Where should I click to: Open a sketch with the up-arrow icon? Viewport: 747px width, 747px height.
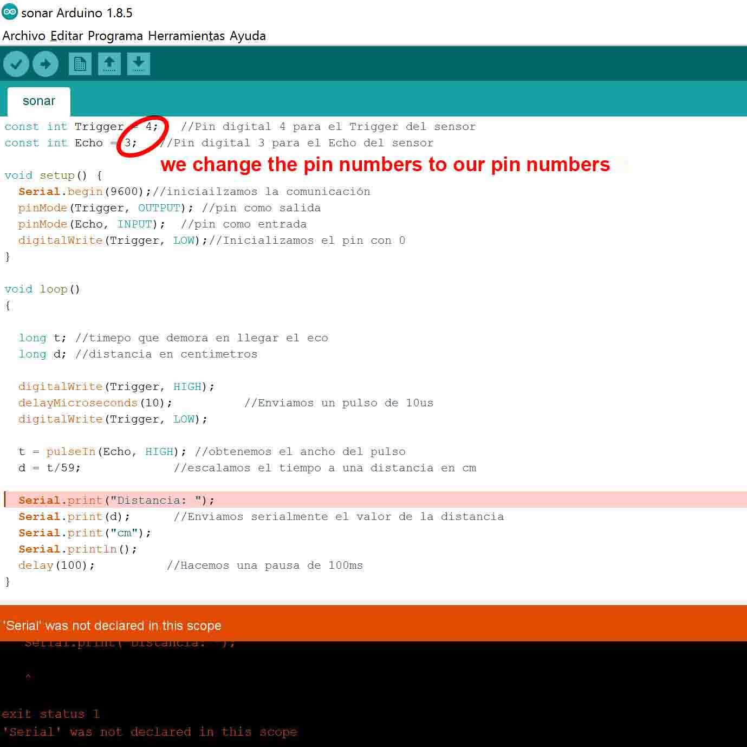pos(109,64)
